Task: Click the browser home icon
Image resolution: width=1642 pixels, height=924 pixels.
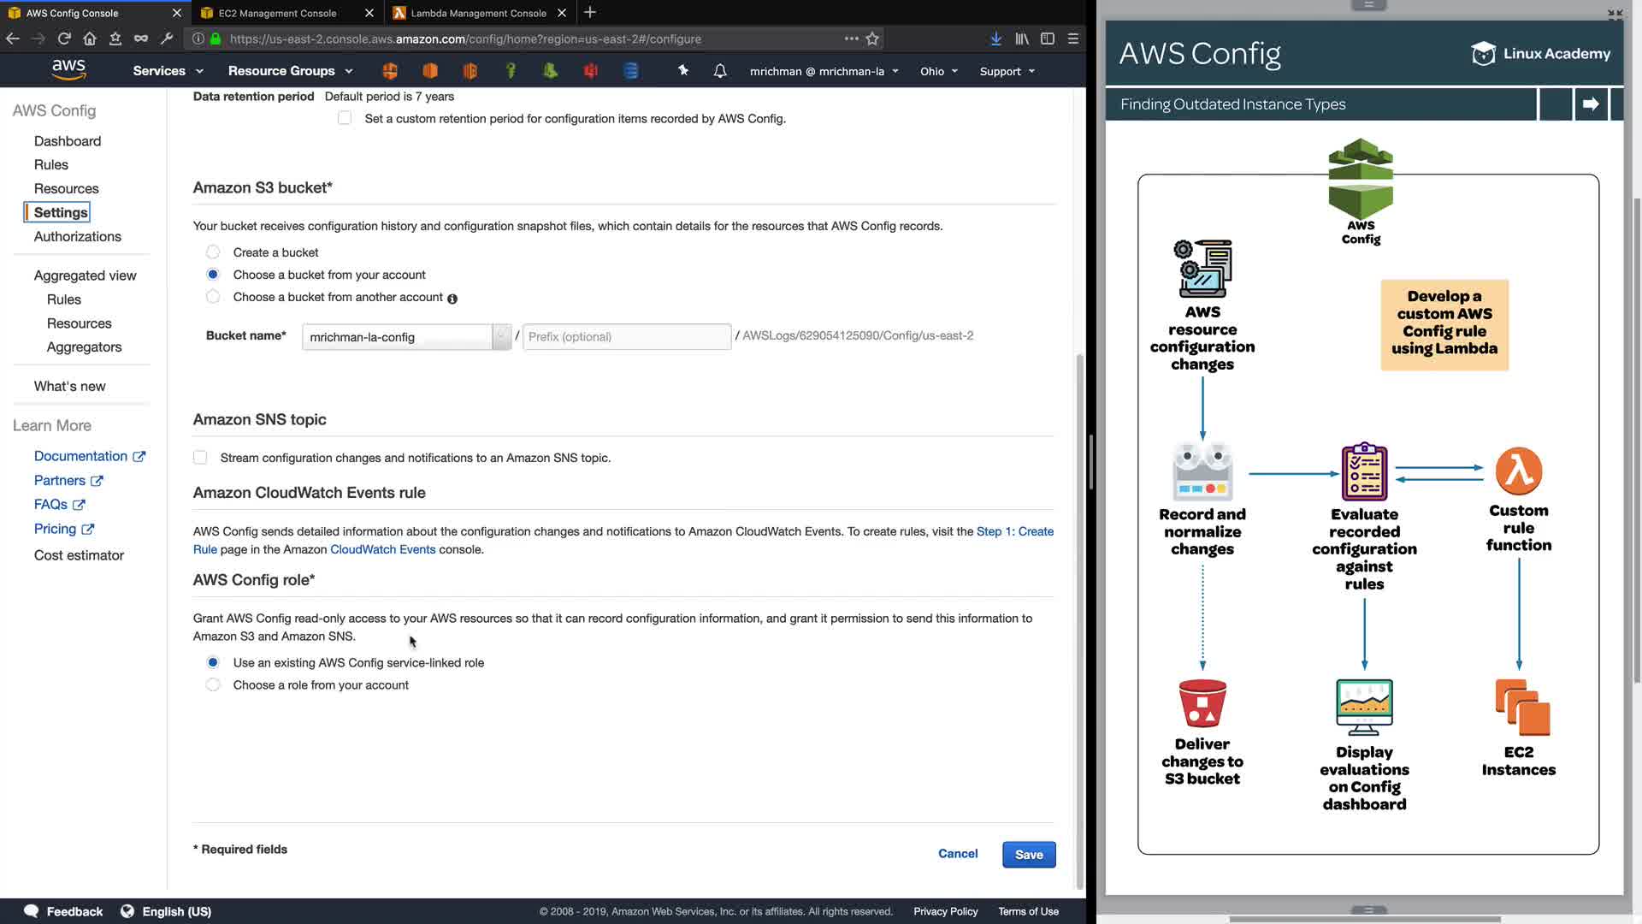Action: (x=90, y=38)
